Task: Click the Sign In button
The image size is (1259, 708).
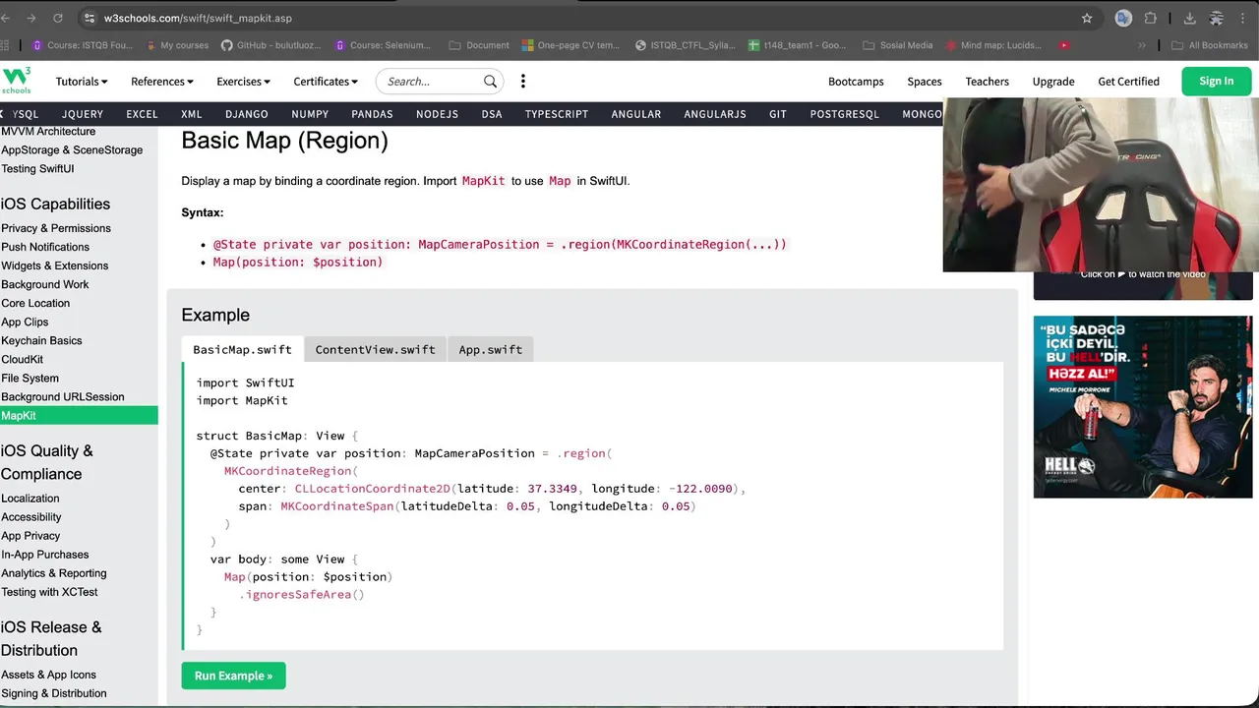Action: (1216, 82)
